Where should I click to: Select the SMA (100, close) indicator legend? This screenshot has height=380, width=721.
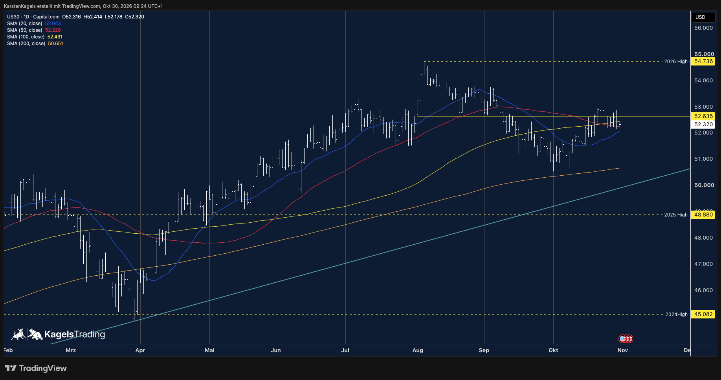point(35,37)
